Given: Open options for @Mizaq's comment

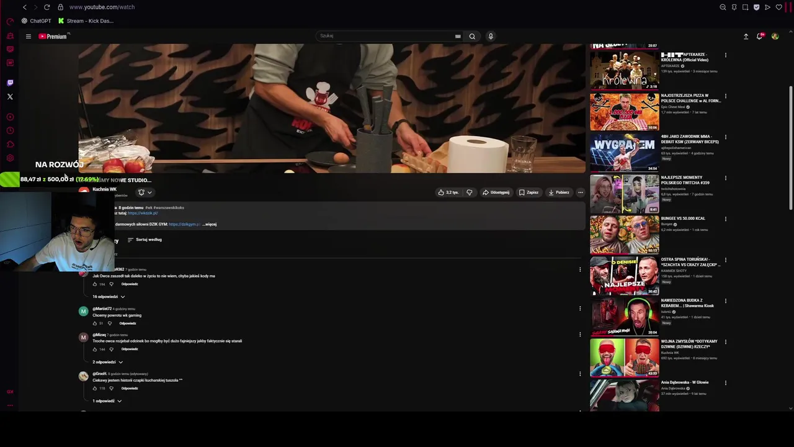Looking at the screenshot, I should tap(580, 335).
